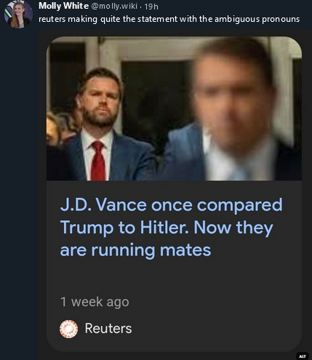Click the Reuters circular logo icon
The height and width of the screenshot is (360, 312).
click(x=69, y=329)
